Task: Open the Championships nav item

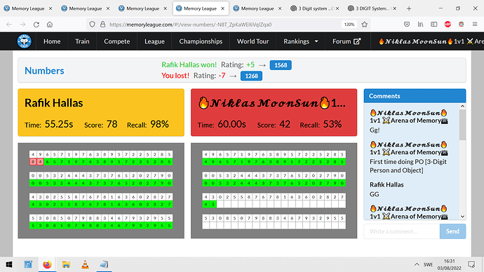Action: click(x=201, y=41)
